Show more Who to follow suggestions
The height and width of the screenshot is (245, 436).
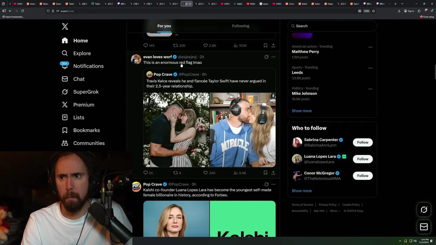point(302,191)
